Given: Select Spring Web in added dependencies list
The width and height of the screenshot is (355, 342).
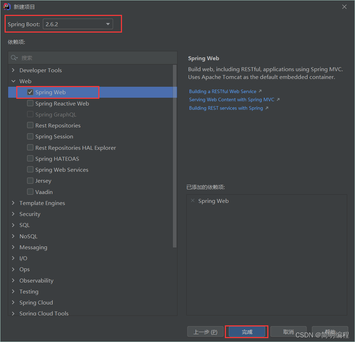Looking at the screenshot, I should (x=213, y=201).
